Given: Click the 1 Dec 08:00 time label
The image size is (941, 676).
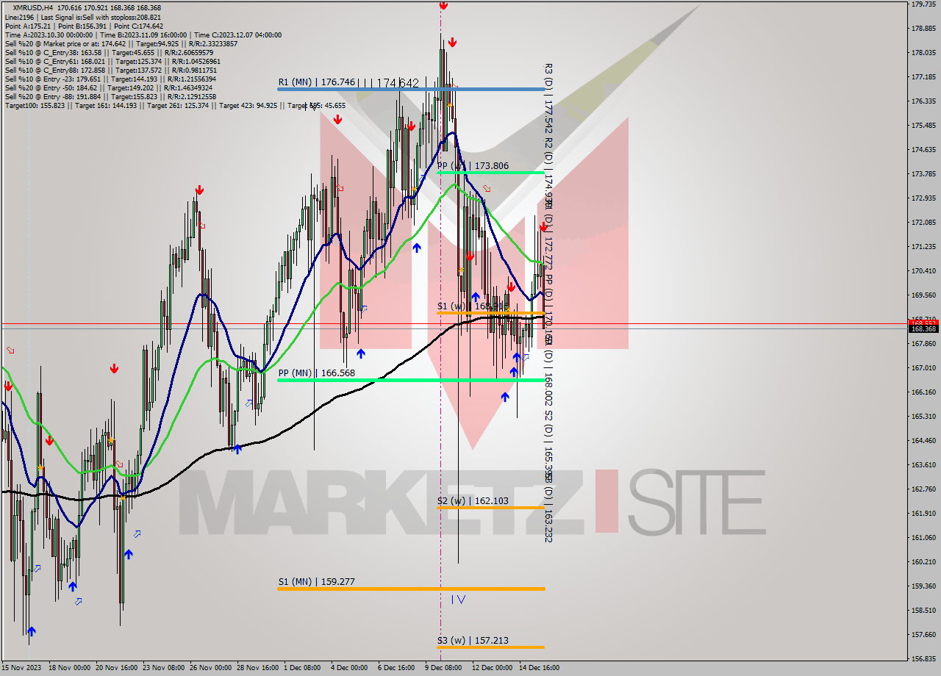Looking at the screenshot, I should [x=302, y=668].
